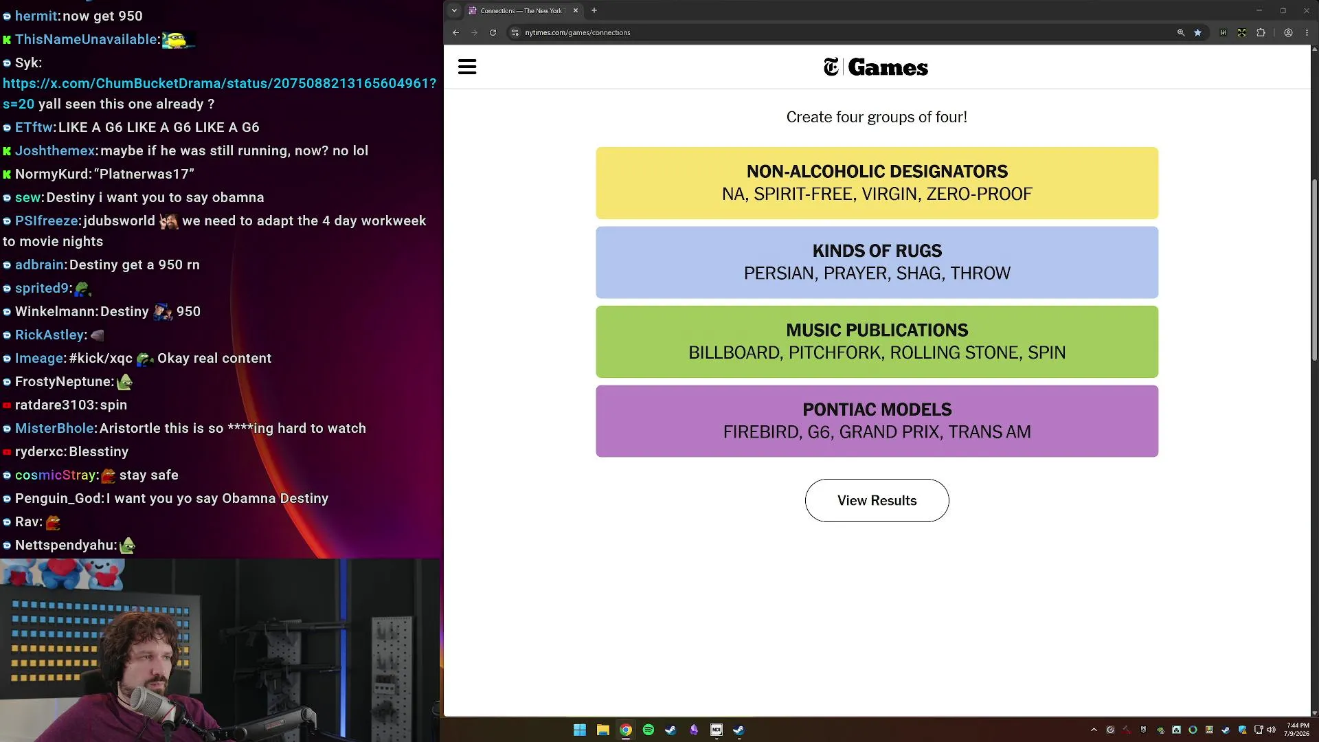1319x742 pixels.
Task: Click username Nettspendyahu in chat
Action: click(x=65, y=545)
